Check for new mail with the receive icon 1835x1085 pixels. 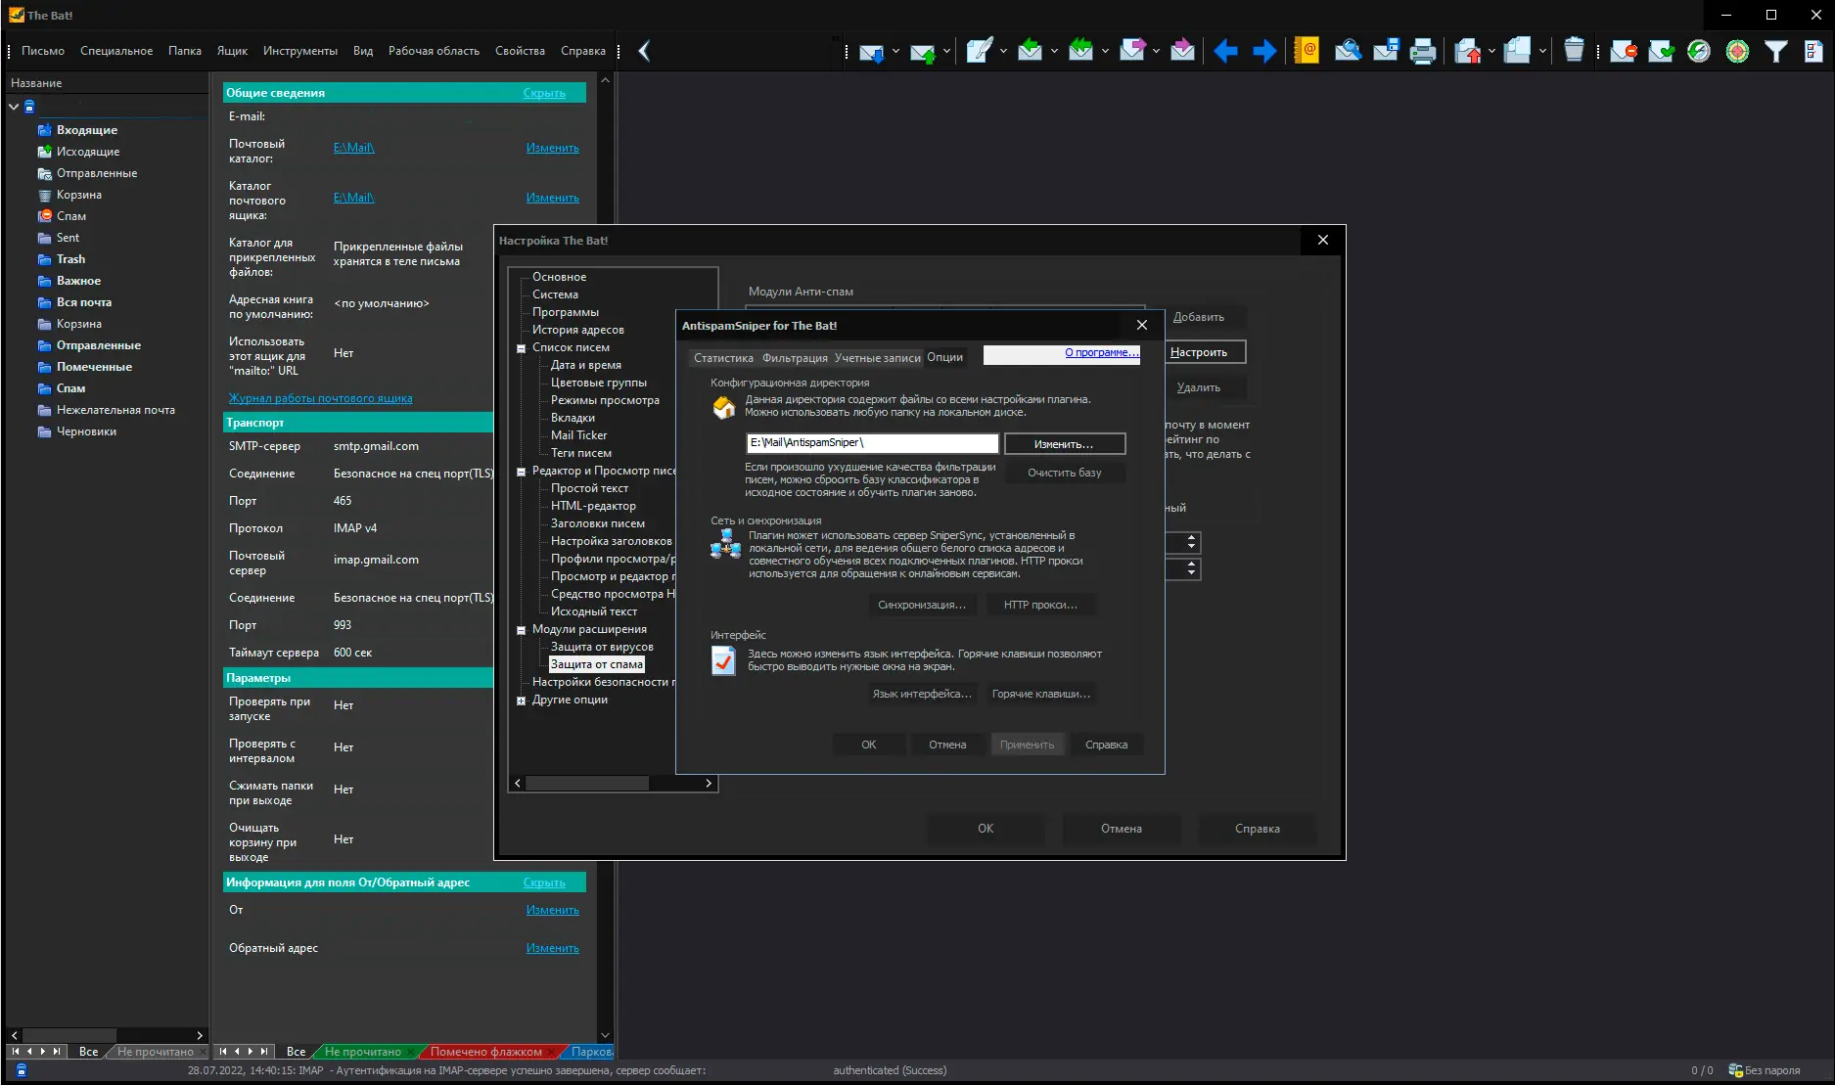871,51
